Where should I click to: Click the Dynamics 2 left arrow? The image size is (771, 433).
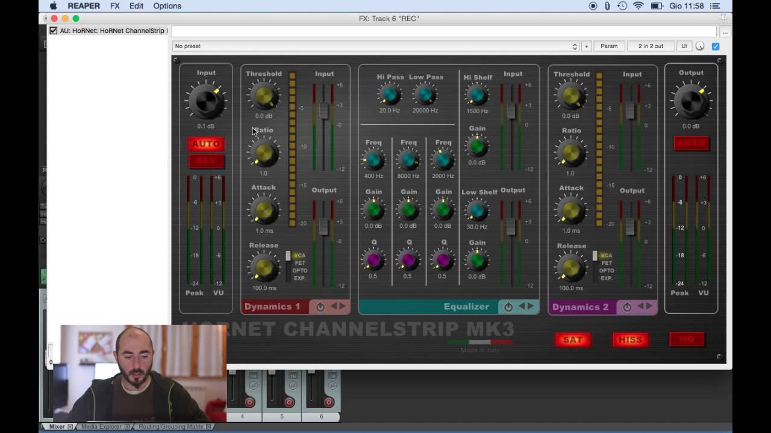pos(640,306)
